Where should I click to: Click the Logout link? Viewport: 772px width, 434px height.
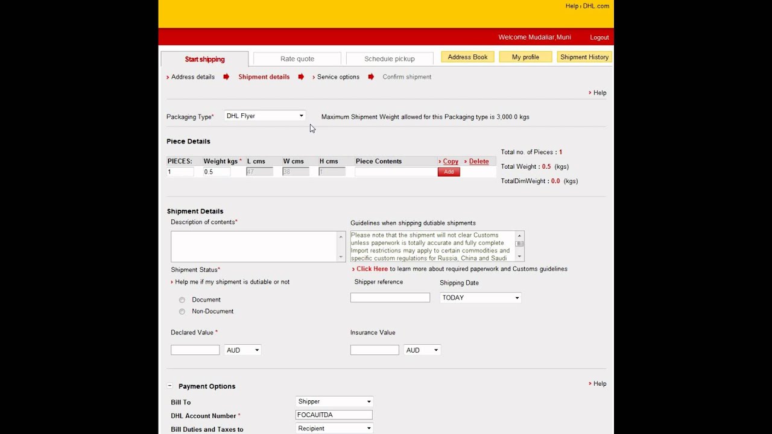click(x=600, y=37)
